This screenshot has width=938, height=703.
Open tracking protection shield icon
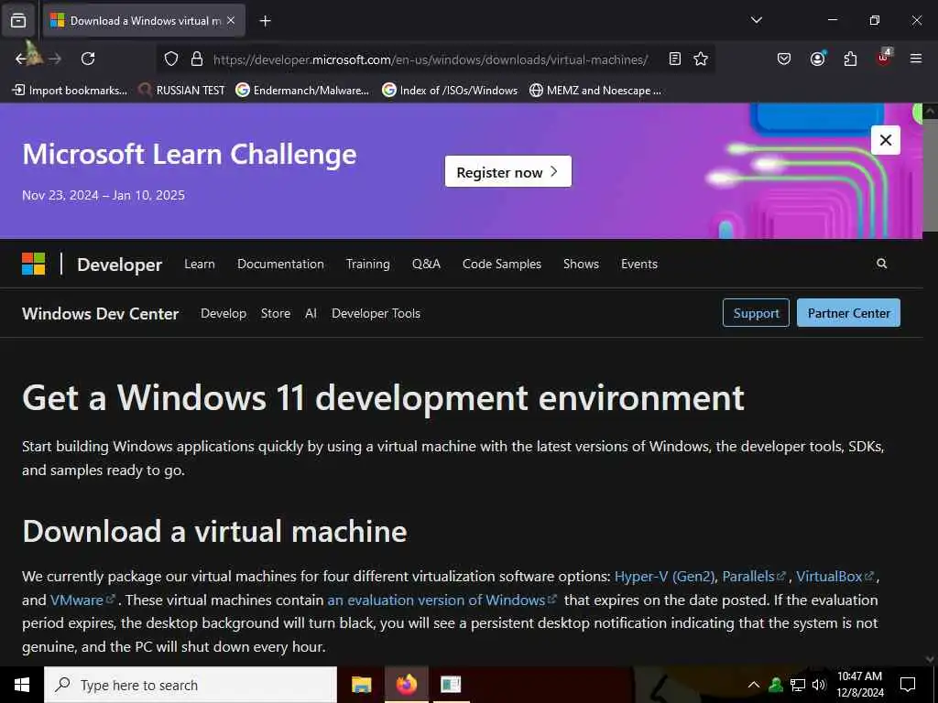(171, 59)
